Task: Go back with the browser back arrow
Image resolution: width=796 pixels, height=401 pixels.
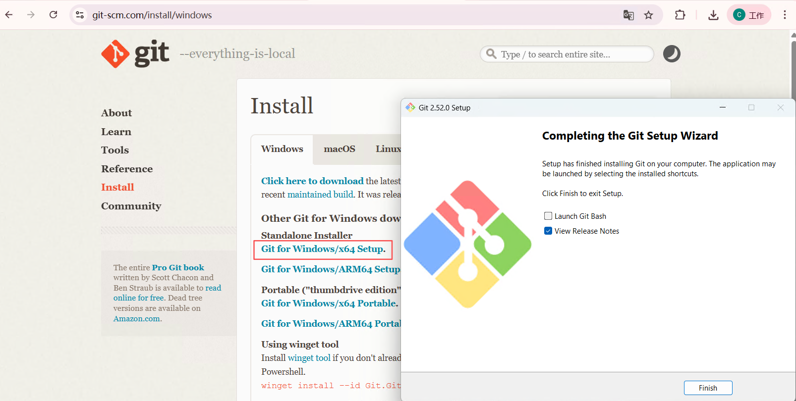Action: 9,15
